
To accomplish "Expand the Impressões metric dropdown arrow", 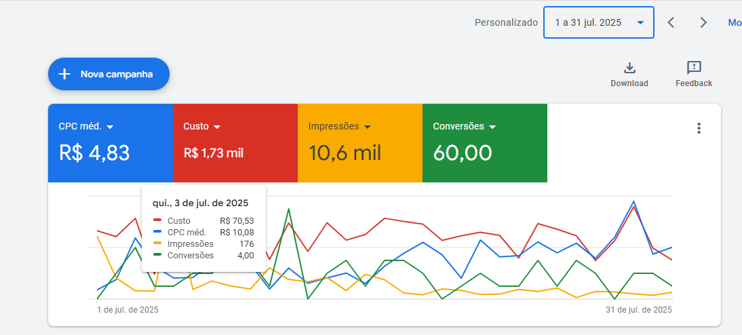I will pyautogui.click(x=367, y=127).
